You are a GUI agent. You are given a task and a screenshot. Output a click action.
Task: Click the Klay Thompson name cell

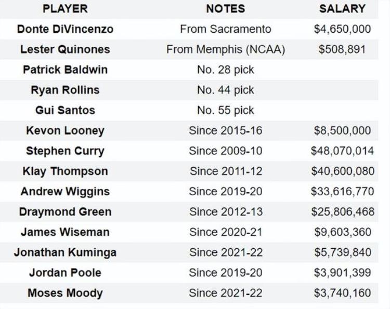point(65,171)
